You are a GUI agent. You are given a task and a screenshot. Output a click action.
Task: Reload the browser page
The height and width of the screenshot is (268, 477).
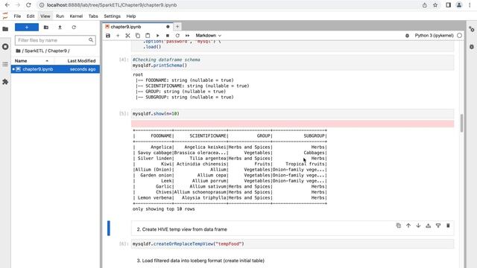point(28,5)
